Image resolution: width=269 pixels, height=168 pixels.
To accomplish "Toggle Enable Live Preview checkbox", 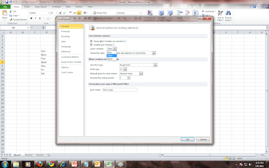I will coord(91,45).
